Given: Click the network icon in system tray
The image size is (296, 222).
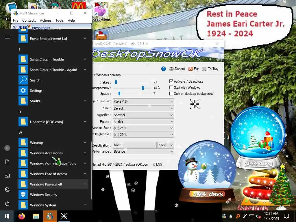Looking at the screenshot, I should tap(251, 216).
